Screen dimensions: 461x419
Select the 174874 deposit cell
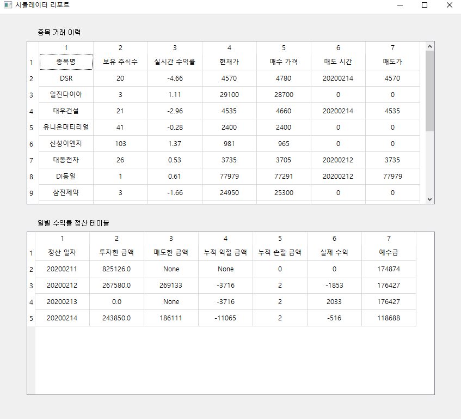(x=389, y=269)
